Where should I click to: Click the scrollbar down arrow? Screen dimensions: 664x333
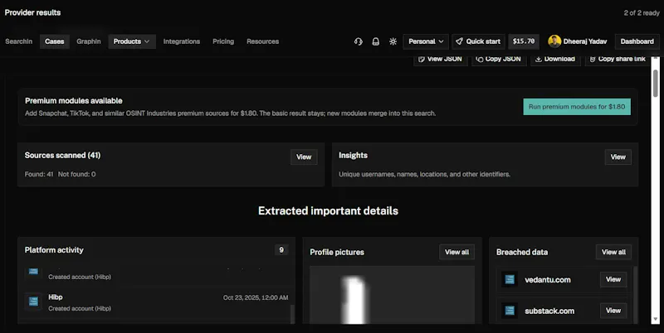coord(656,320)
